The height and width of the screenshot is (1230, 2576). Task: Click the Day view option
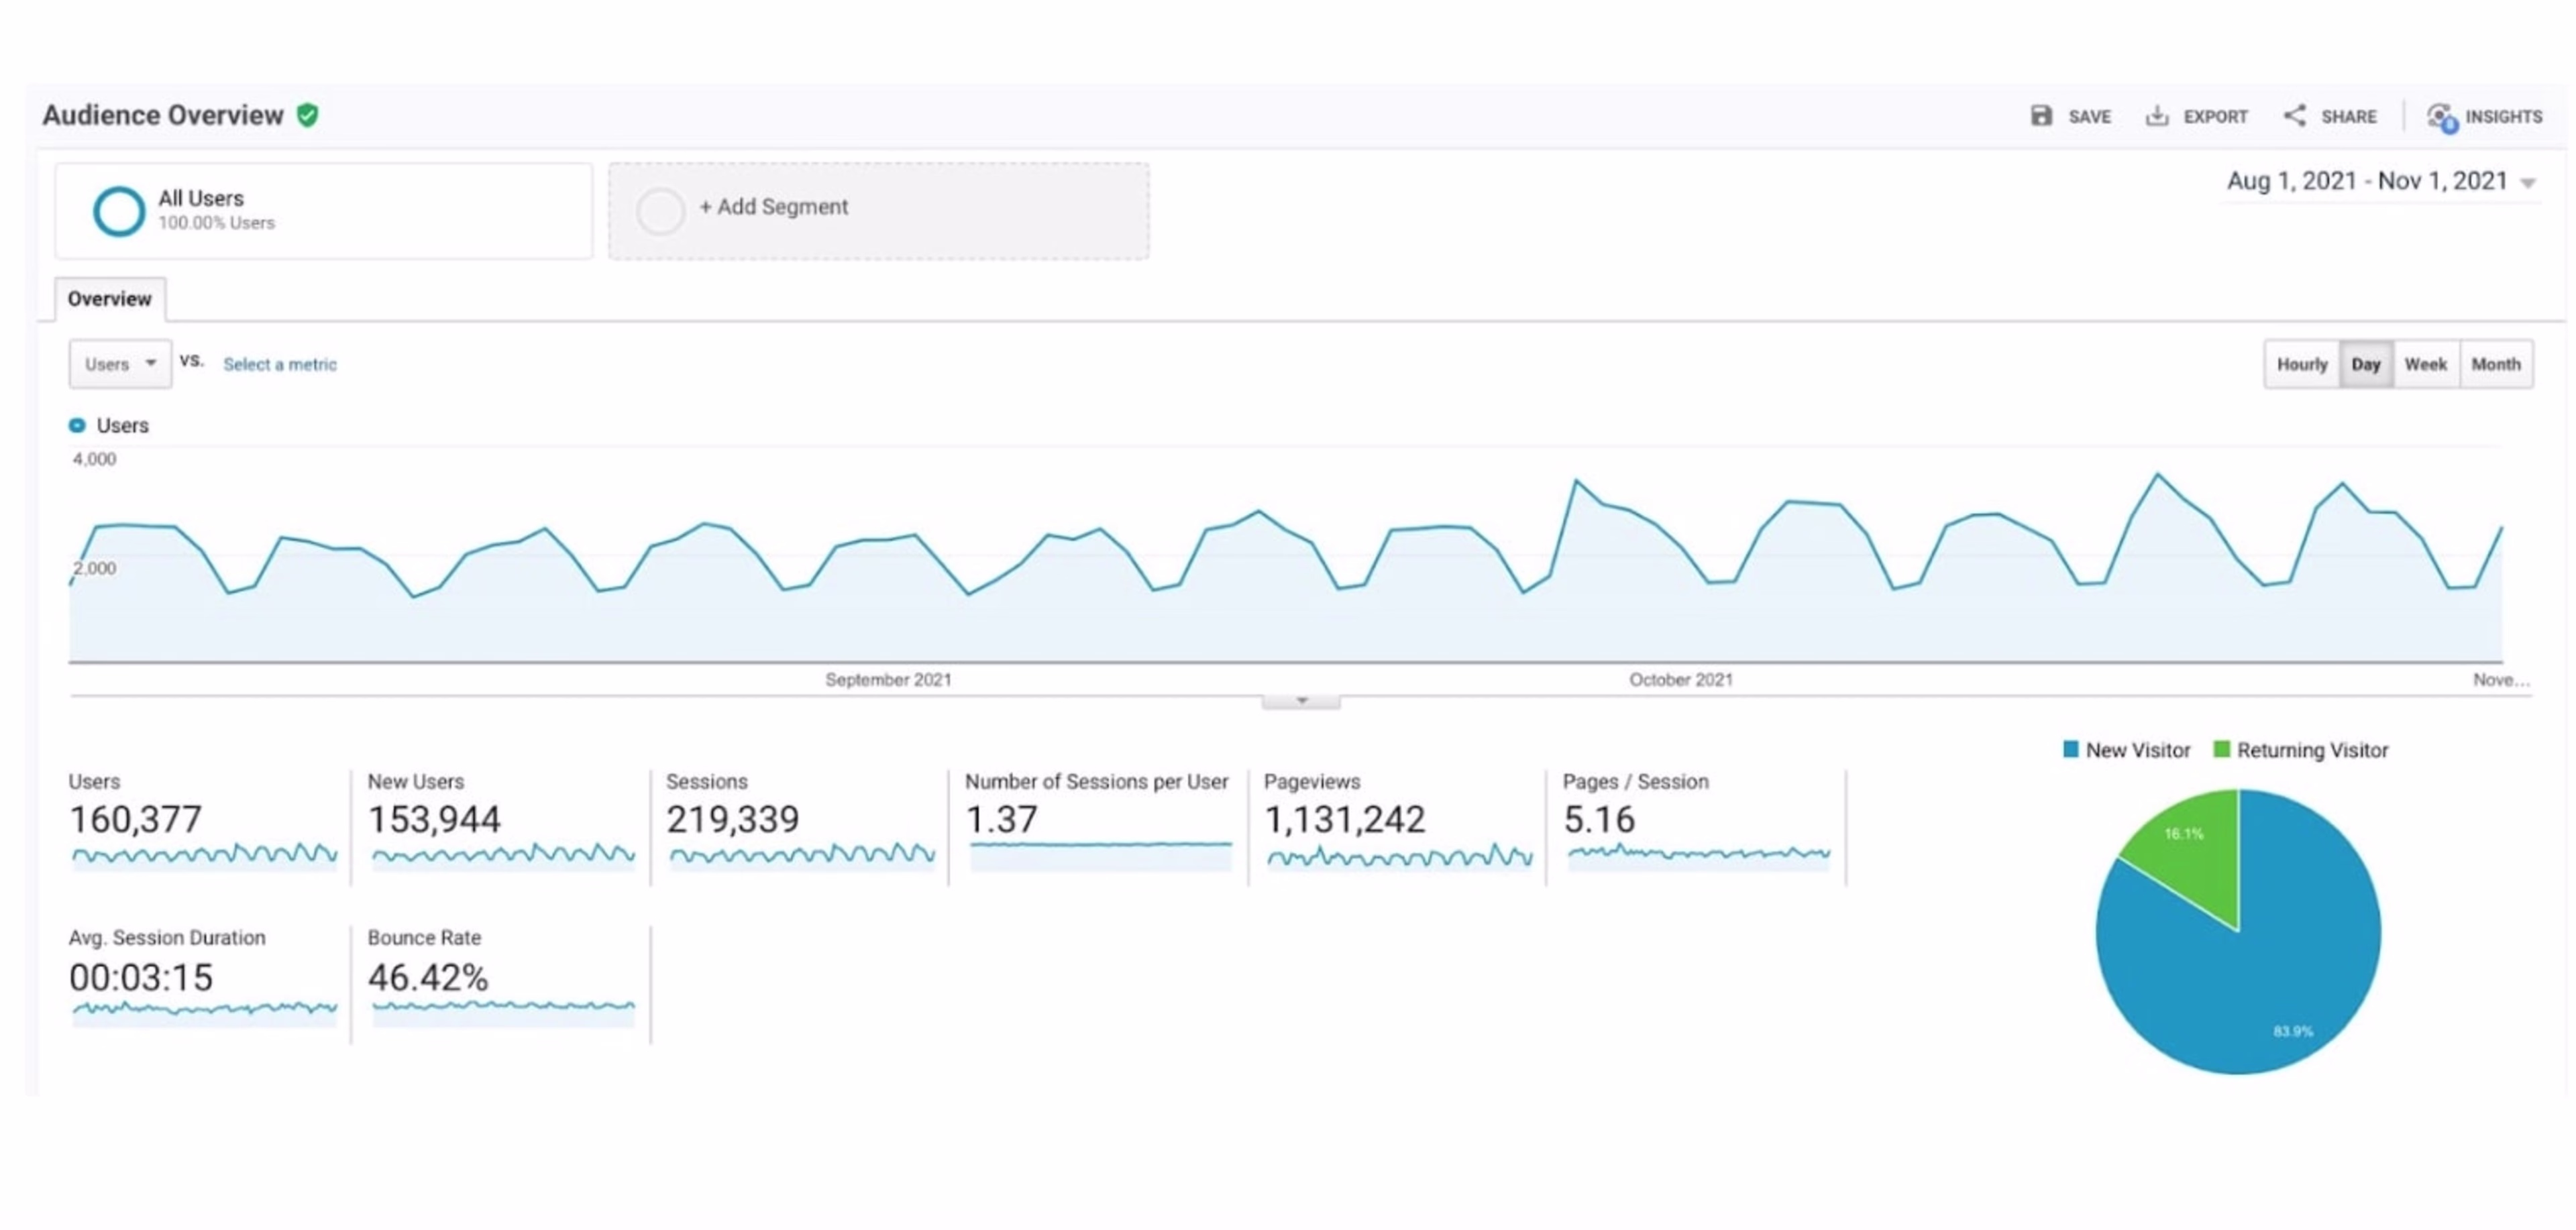[x=2366, y=364]
